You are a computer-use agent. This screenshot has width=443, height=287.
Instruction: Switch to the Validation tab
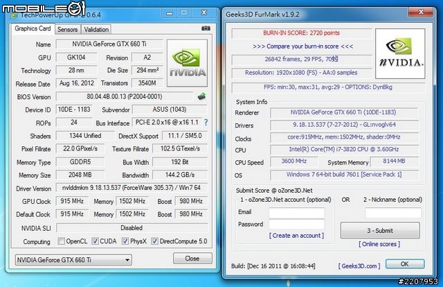point(96,29)
